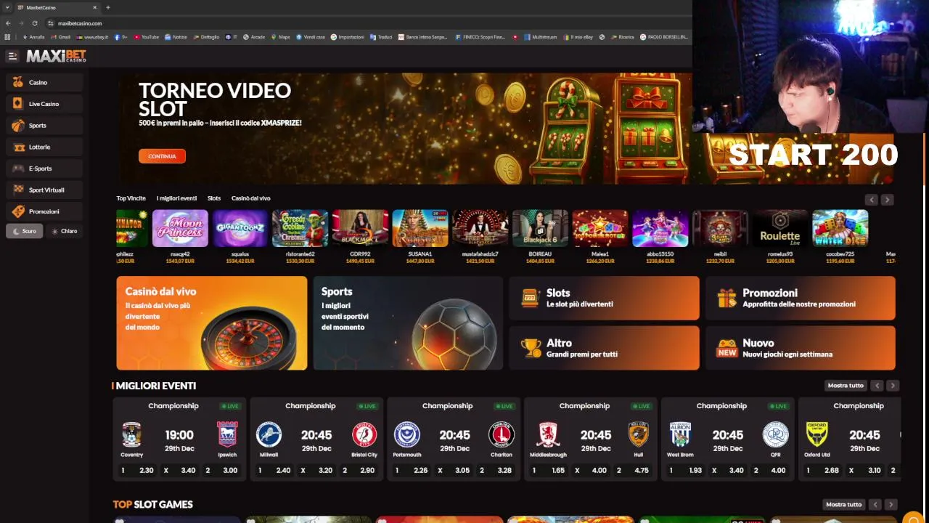
Task: Open the YouTube bookmark
Action: click(146, 37)
